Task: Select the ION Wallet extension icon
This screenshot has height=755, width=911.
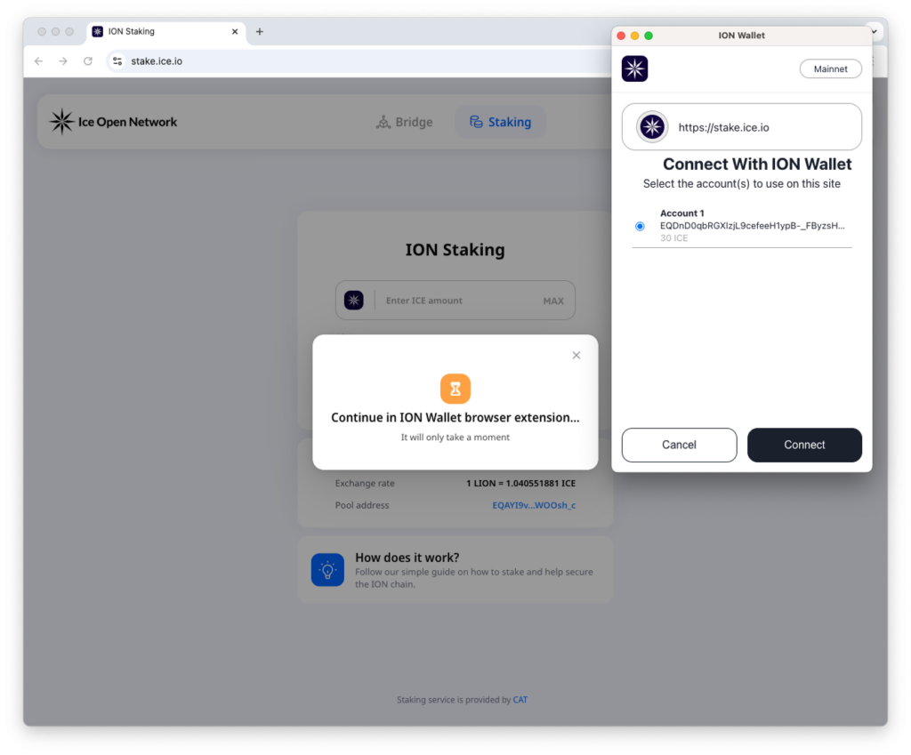Action: point(634,68)
